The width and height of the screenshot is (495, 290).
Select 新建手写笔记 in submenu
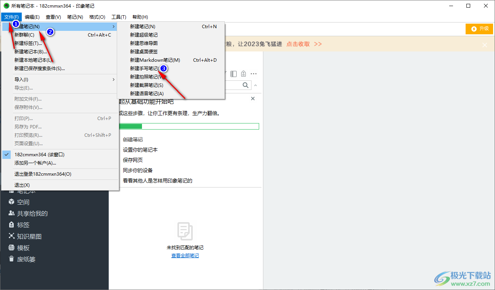pyautogui.click(x=171, y=69)
